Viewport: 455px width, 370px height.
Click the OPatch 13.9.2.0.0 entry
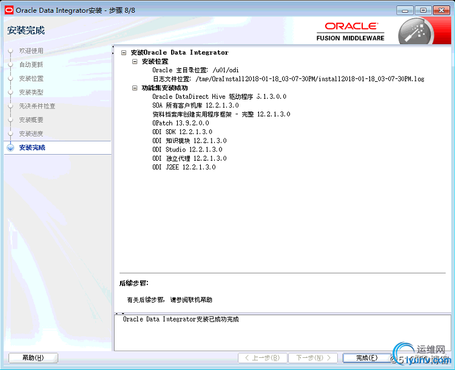[181, 123]
